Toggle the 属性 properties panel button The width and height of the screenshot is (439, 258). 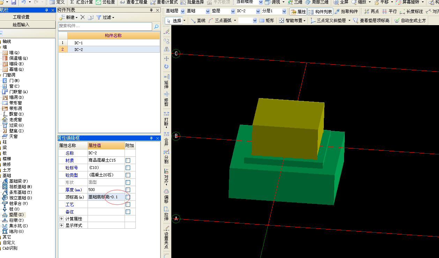pos(298,12)
